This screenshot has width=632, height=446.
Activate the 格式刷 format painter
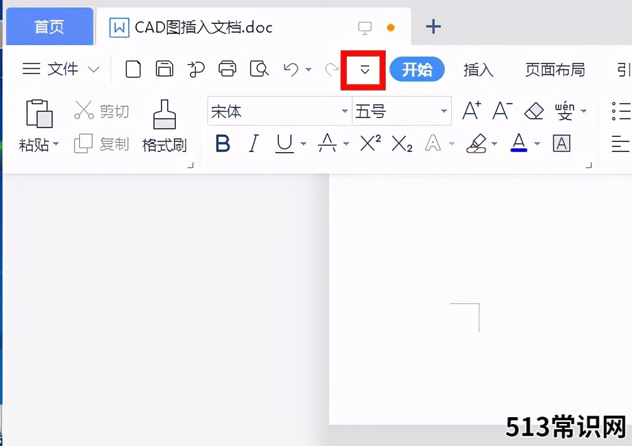pos(165,126)
